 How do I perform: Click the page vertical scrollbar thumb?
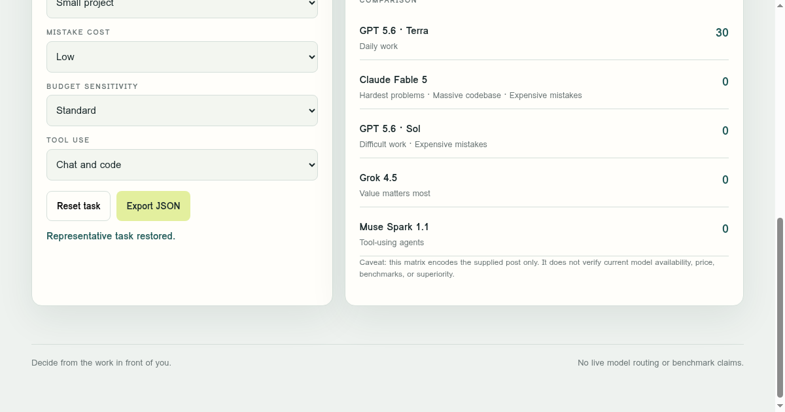780,307
